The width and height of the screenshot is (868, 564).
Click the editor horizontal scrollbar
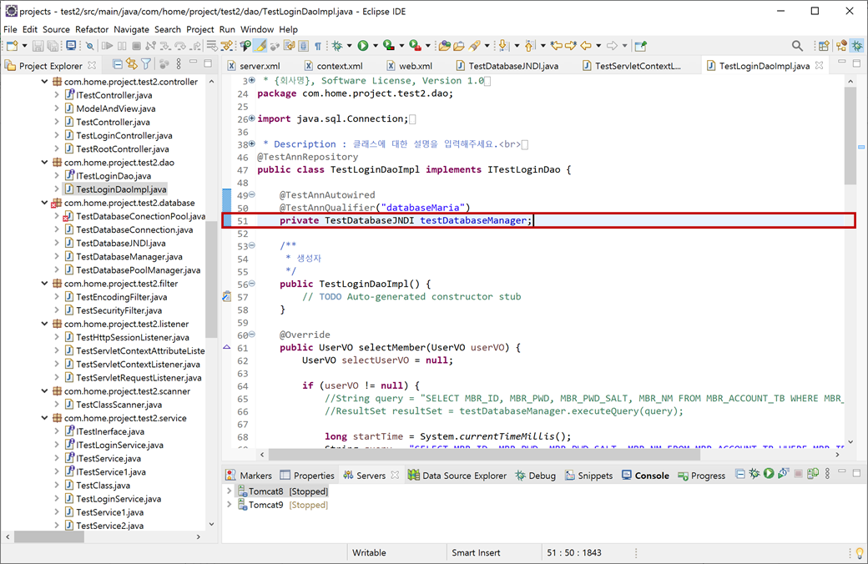pyautogui.click(x=484, y=455)
